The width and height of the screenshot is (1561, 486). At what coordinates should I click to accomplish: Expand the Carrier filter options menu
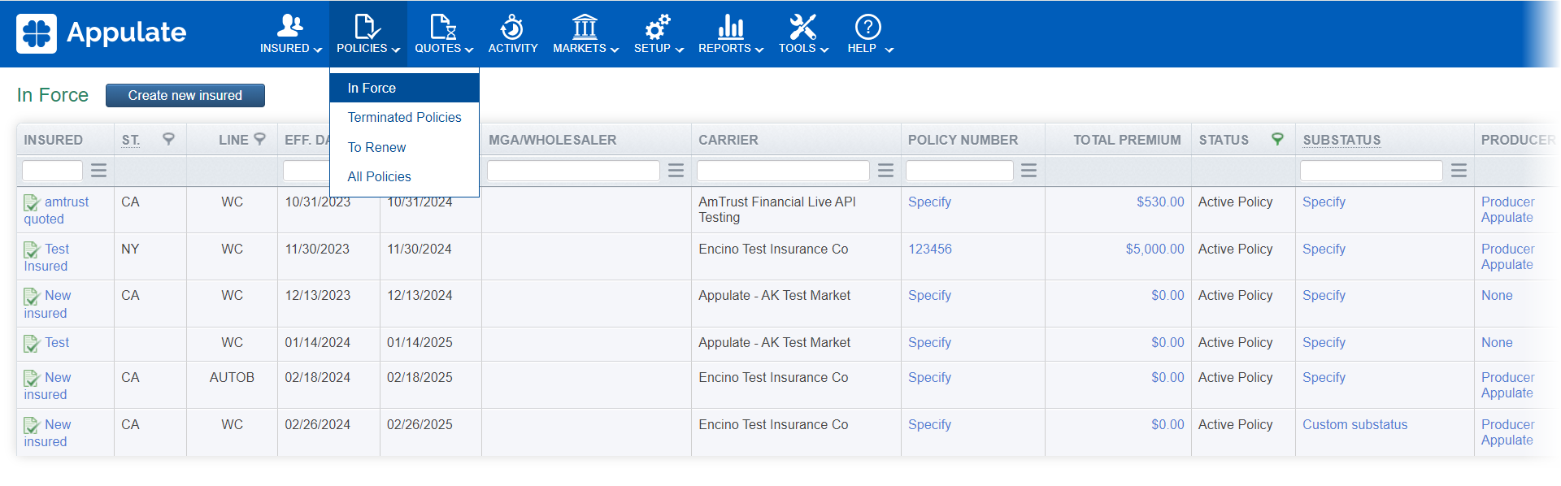pos(885,171)
